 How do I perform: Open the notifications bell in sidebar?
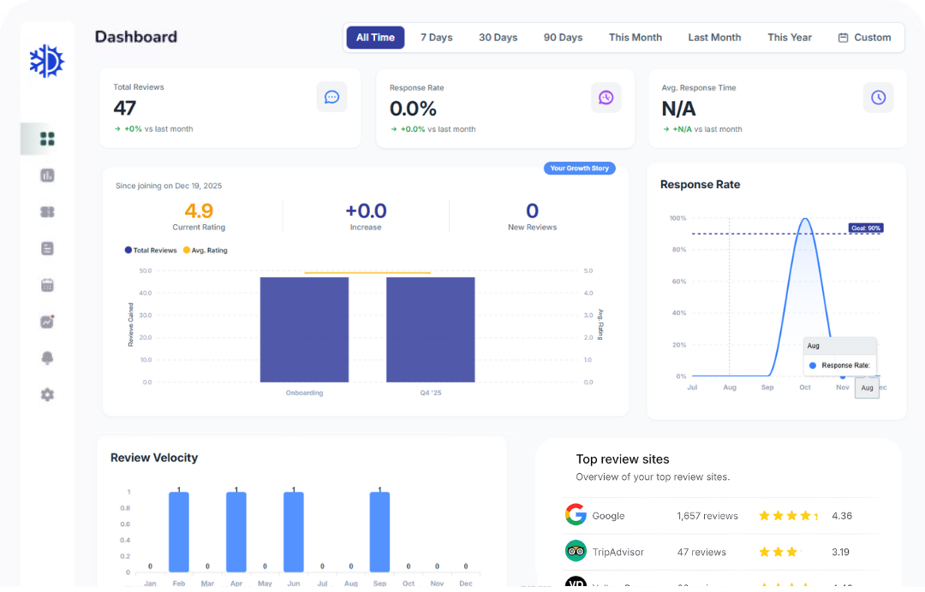coord(47,358)
